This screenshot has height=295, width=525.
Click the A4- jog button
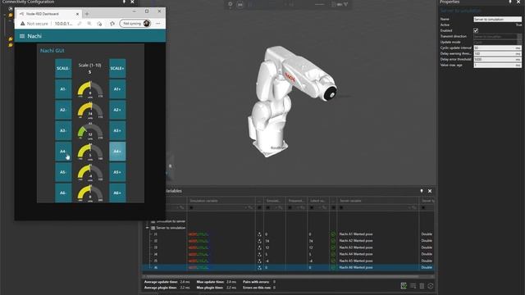tap(63, 151)
